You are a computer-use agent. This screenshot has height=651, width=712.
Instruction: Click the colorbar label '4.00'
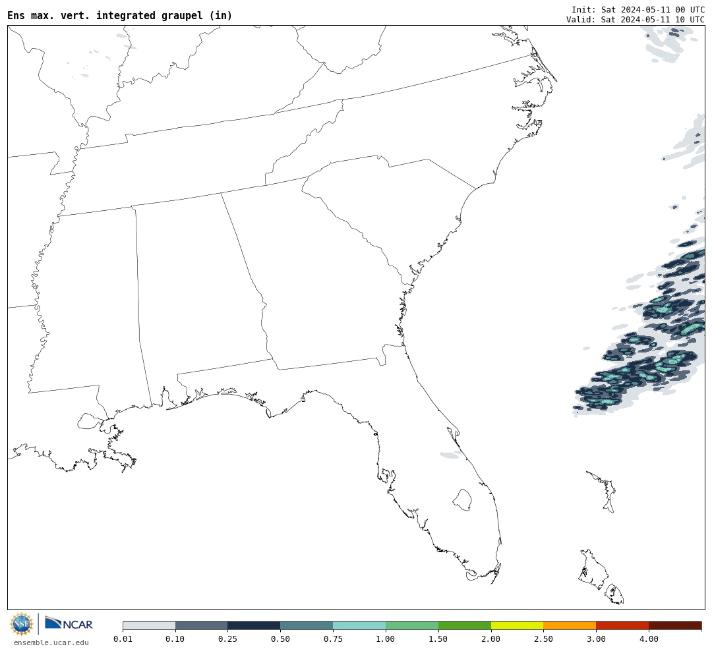coord(649,639)
